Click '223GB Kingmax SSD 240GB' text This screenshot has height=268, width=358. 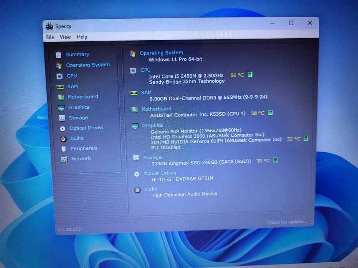pos(184,163)
